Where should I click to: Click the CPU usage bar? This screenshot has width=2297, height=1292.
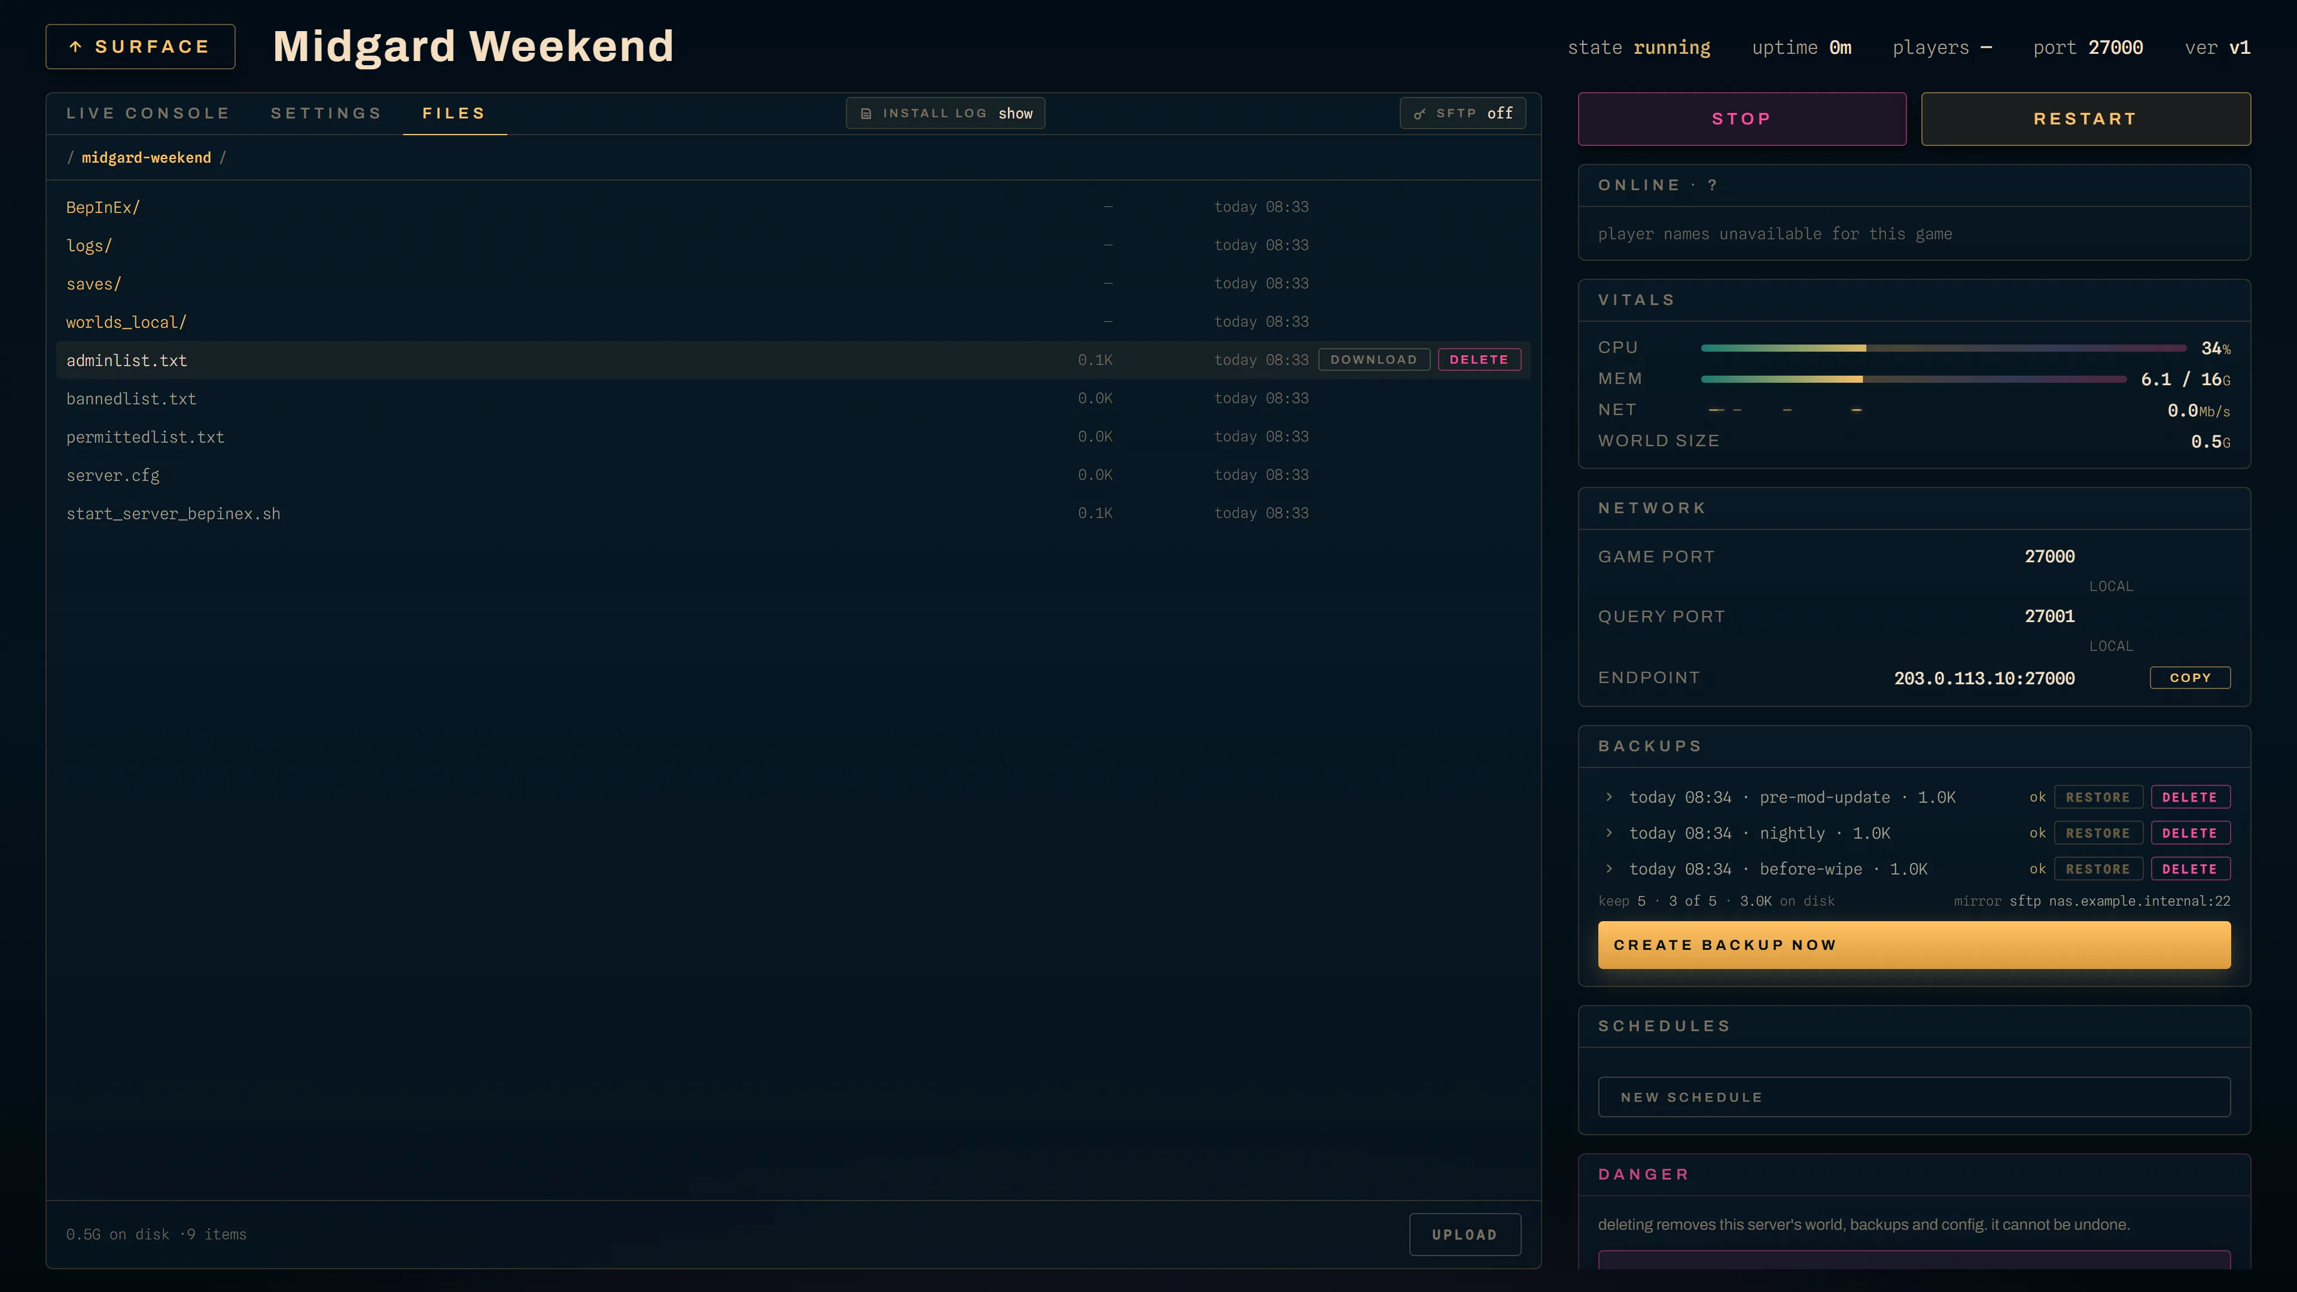click(1944, 348)
